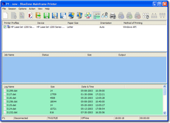The width and height of the screenshot is (170, 123).
Task: Click the size 17709 cell of S1J7.dat
Action: (x=53, y=94)
